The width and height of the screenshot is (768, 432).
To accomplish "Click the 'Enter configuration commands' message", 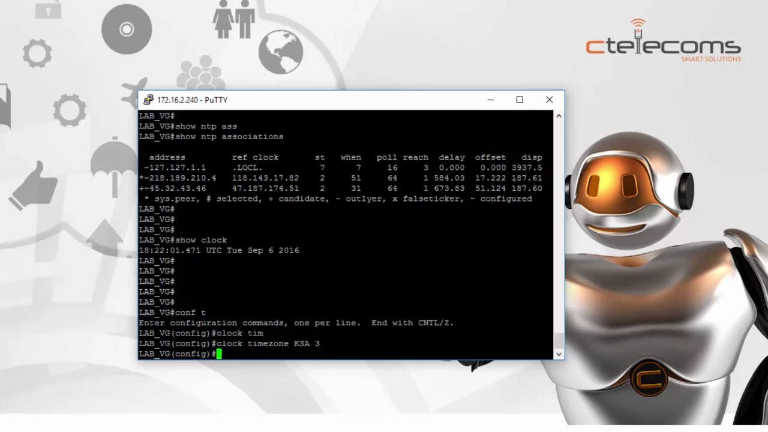I will tap(296, 323).
